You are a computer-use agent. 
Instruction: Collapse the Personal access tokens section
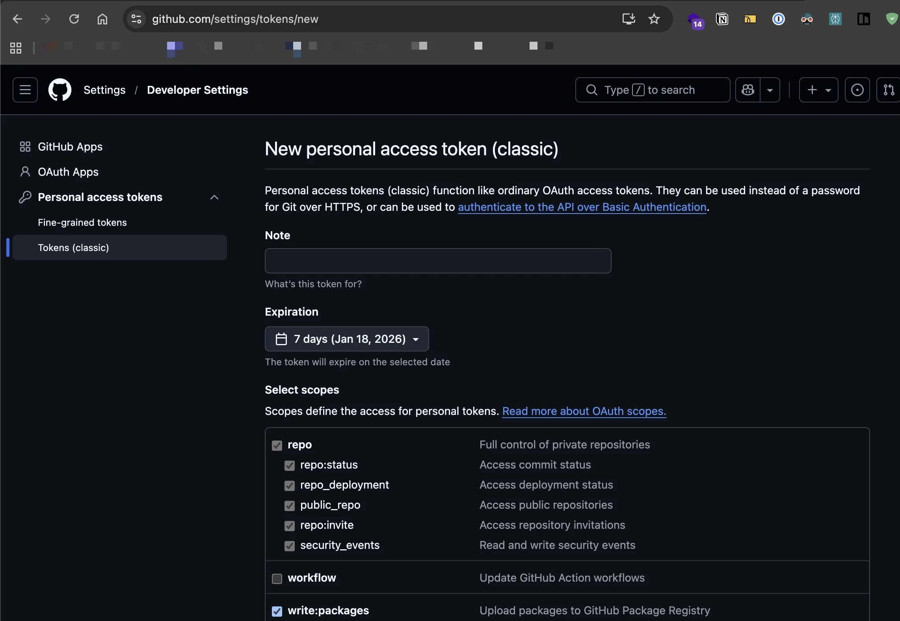[x=214, y=197]
